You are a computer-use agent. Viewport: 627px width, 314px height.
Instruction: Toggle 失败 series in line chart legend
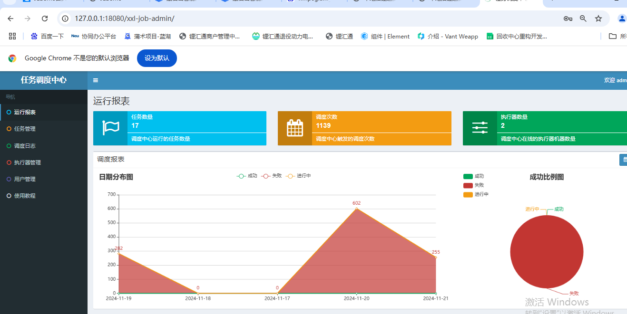(x=272, y=176)
